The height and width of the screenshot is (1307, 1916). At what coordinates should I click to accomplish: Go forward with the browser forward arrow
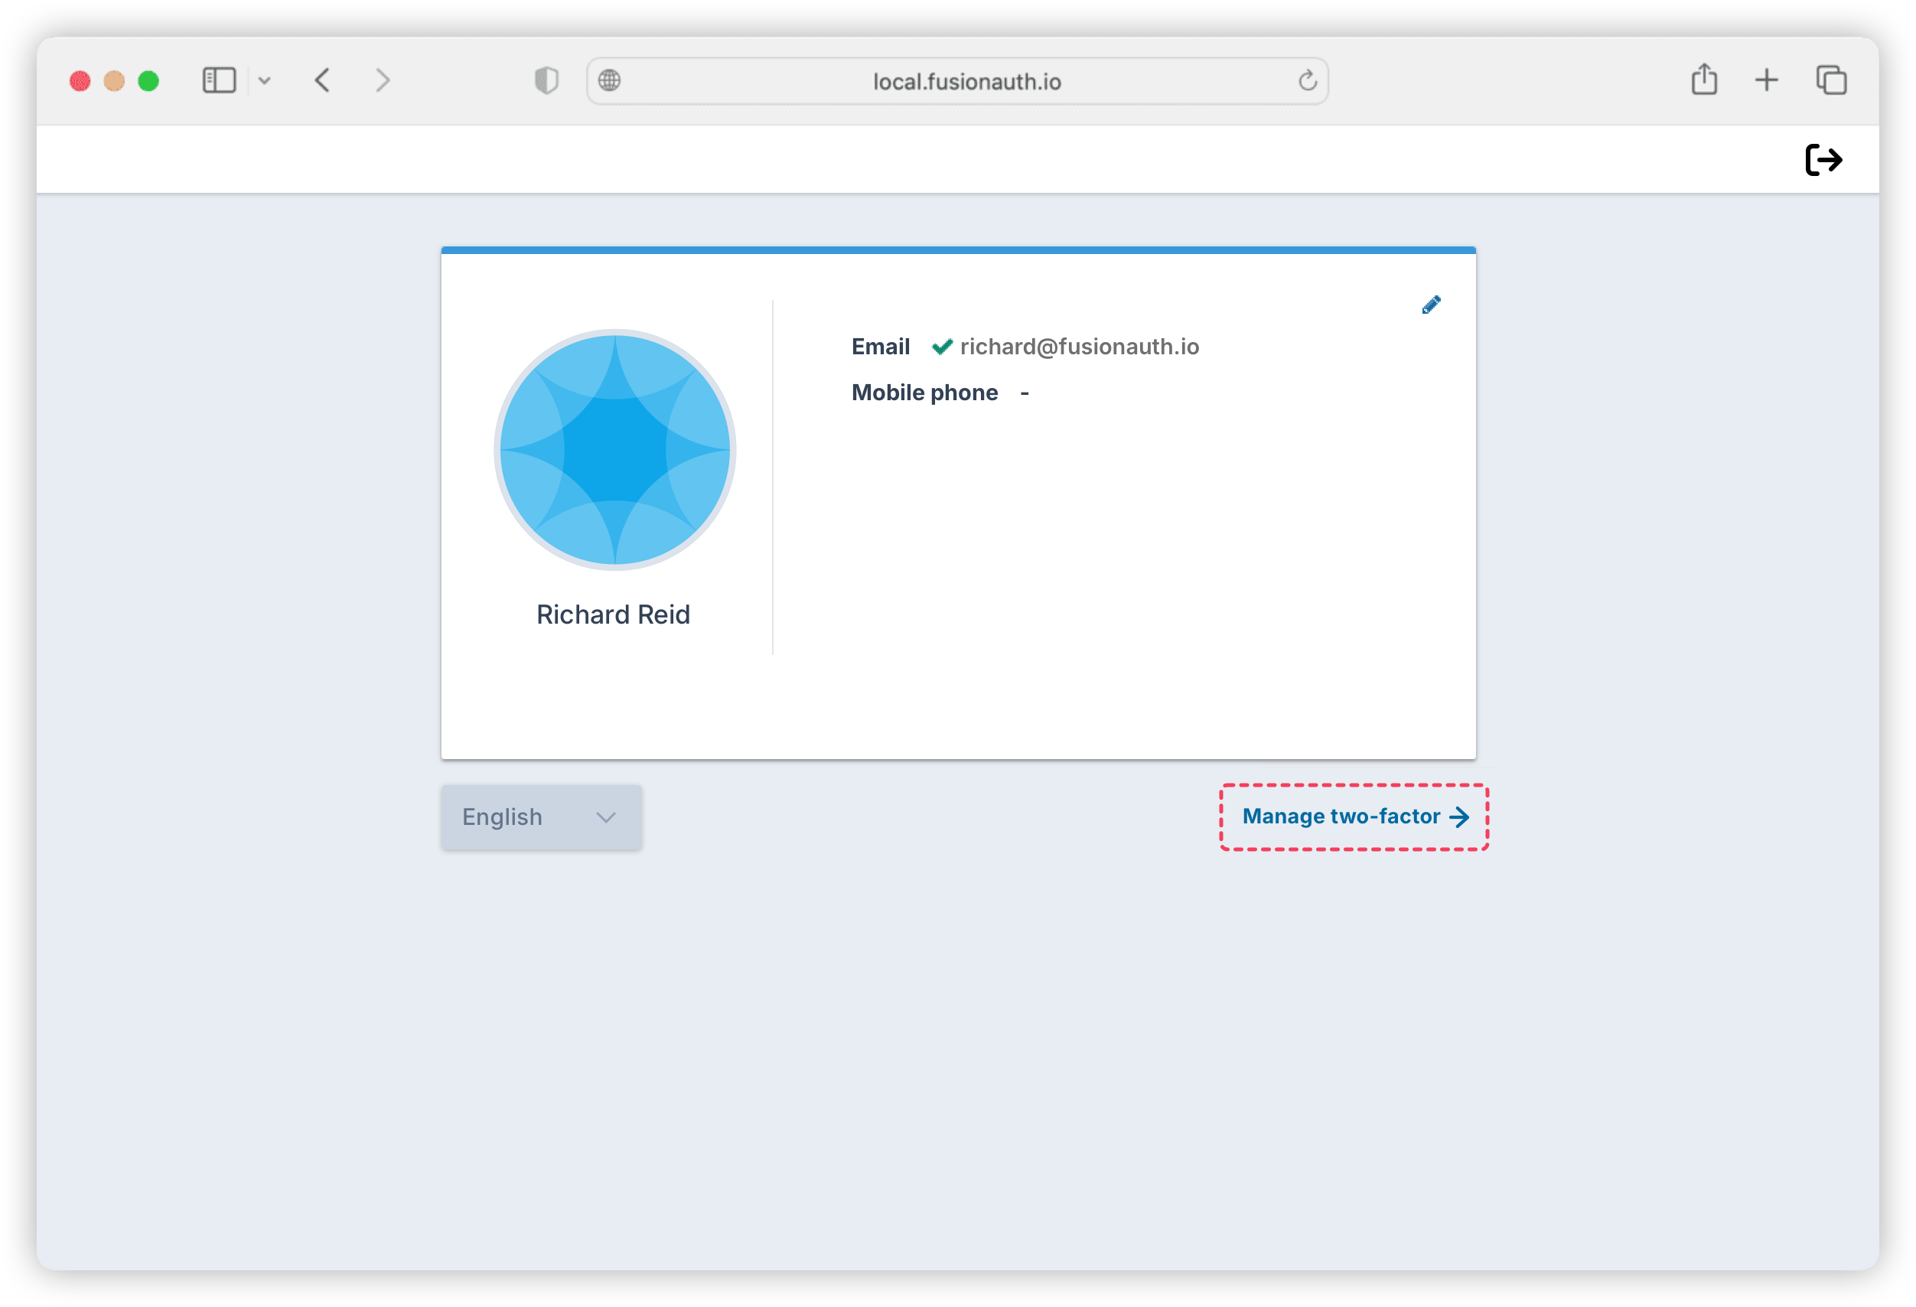(x=382, y=81)
